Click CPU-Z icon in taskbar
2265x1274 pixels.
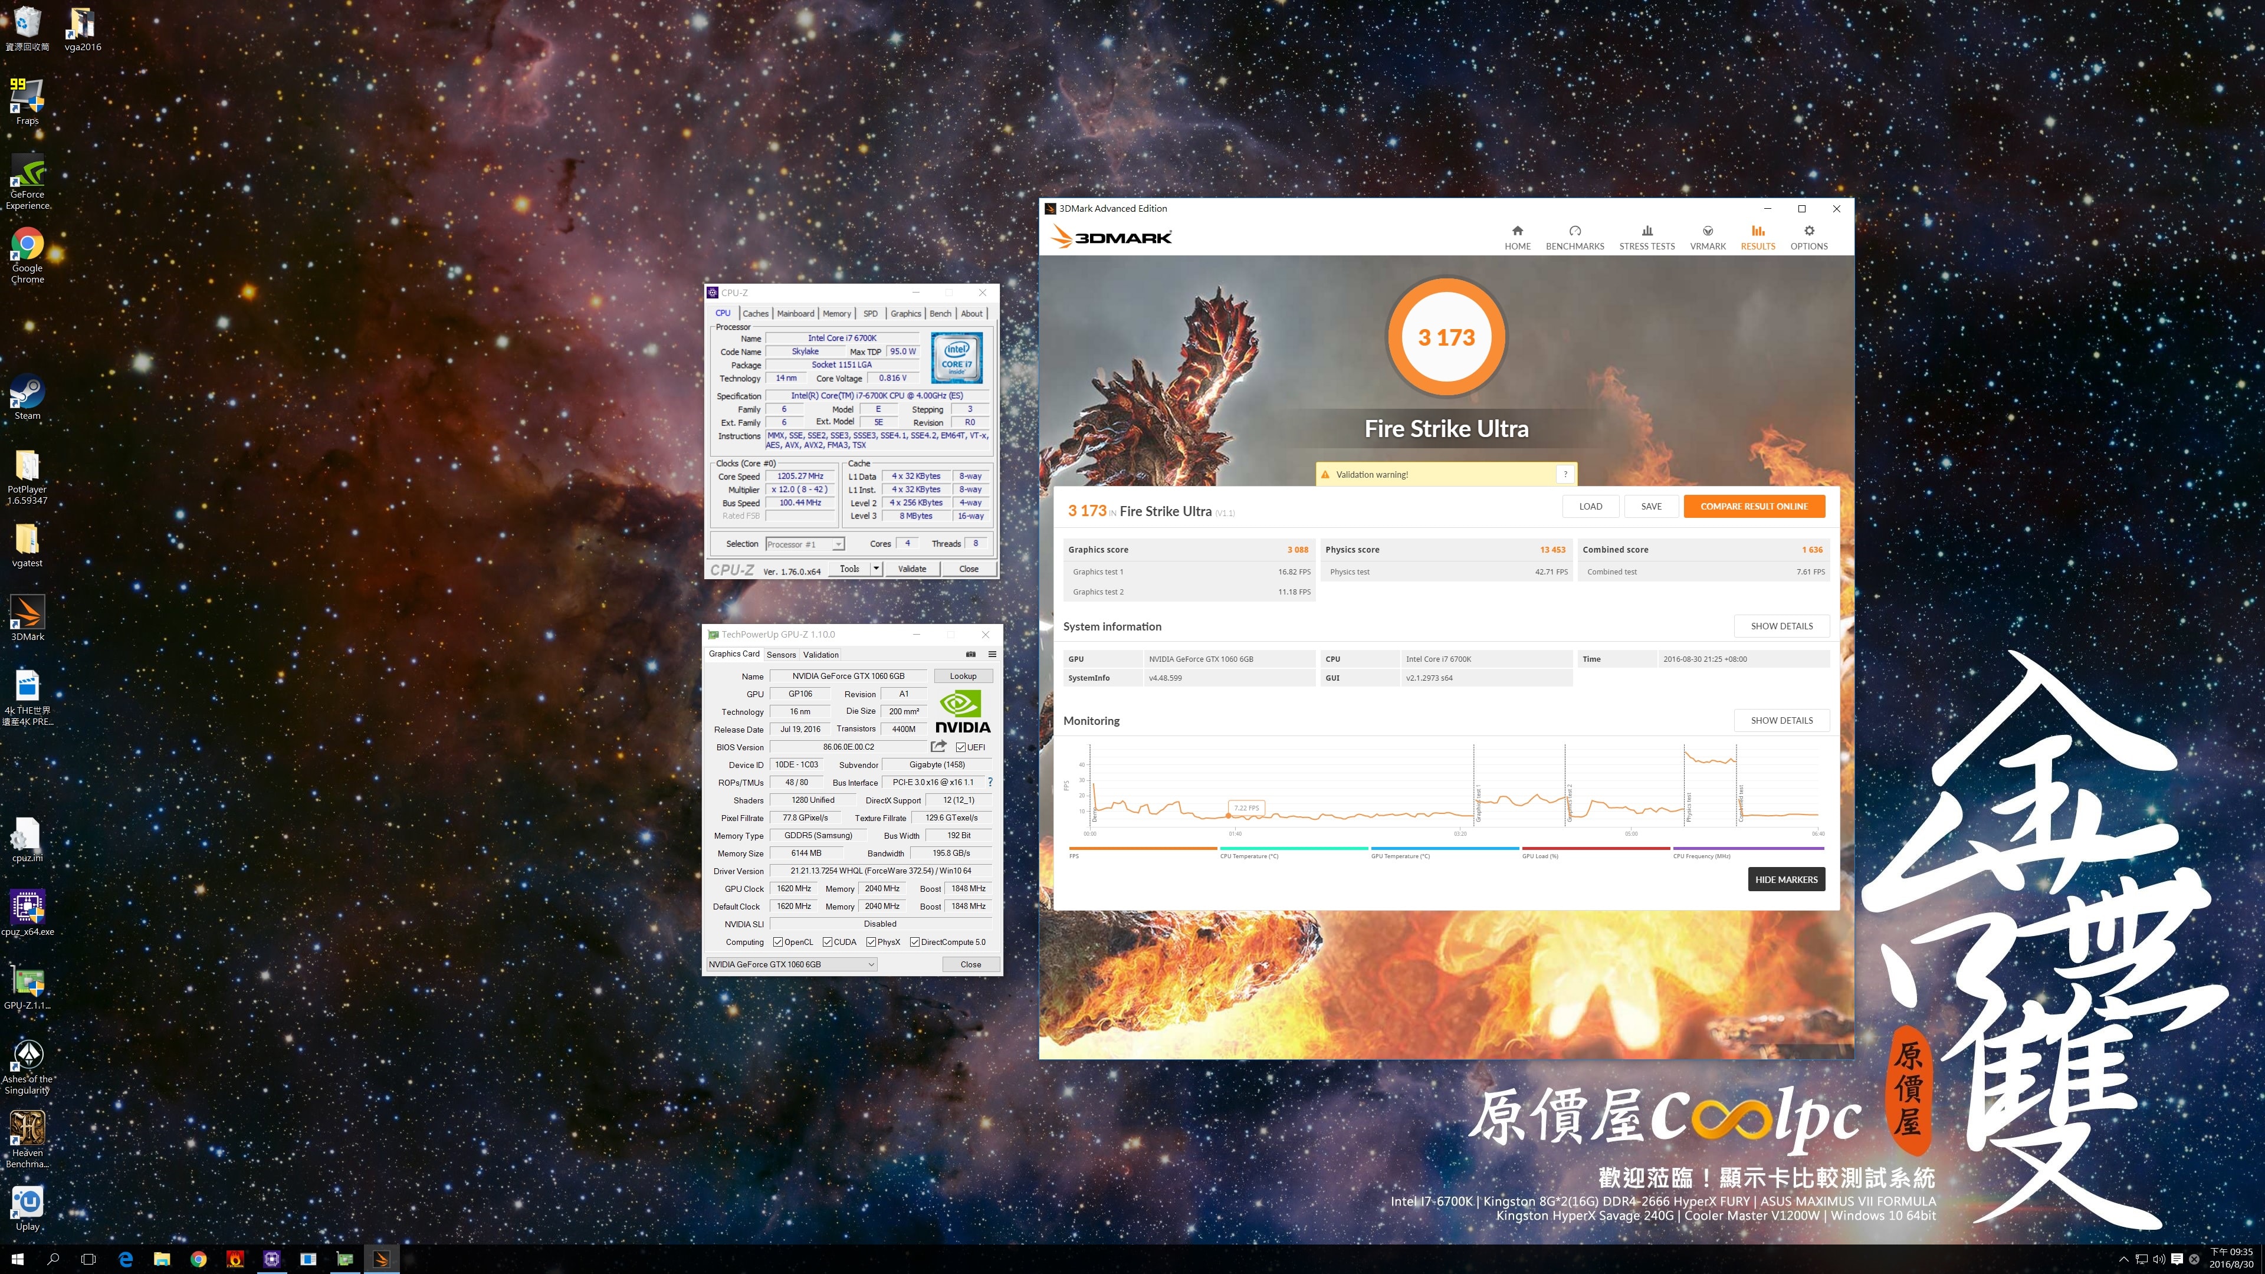click(x=272, y=1259)
